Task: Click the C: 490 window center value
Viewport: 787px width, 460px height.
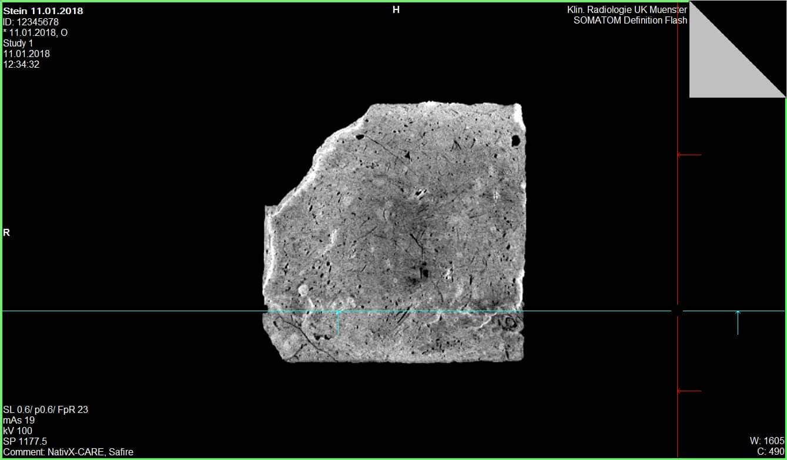Action: 771,452
